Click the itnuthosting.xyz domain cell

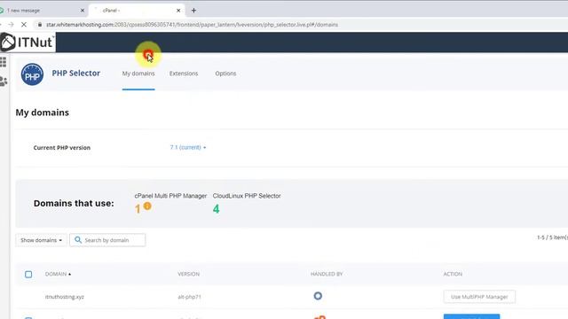click(65, 297)
